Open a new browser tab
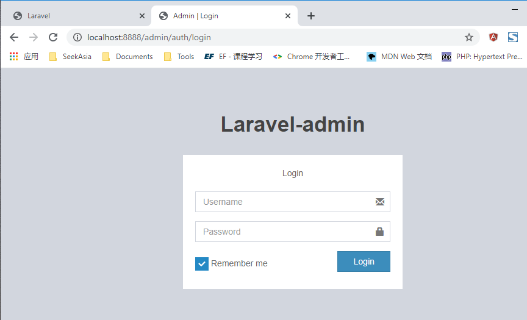Image resolution: width=527 pixels, height=320 pixels. (311, 16)
